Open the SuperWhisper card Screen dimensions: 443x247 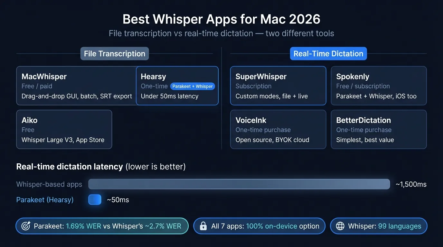[x=278, y=86]
